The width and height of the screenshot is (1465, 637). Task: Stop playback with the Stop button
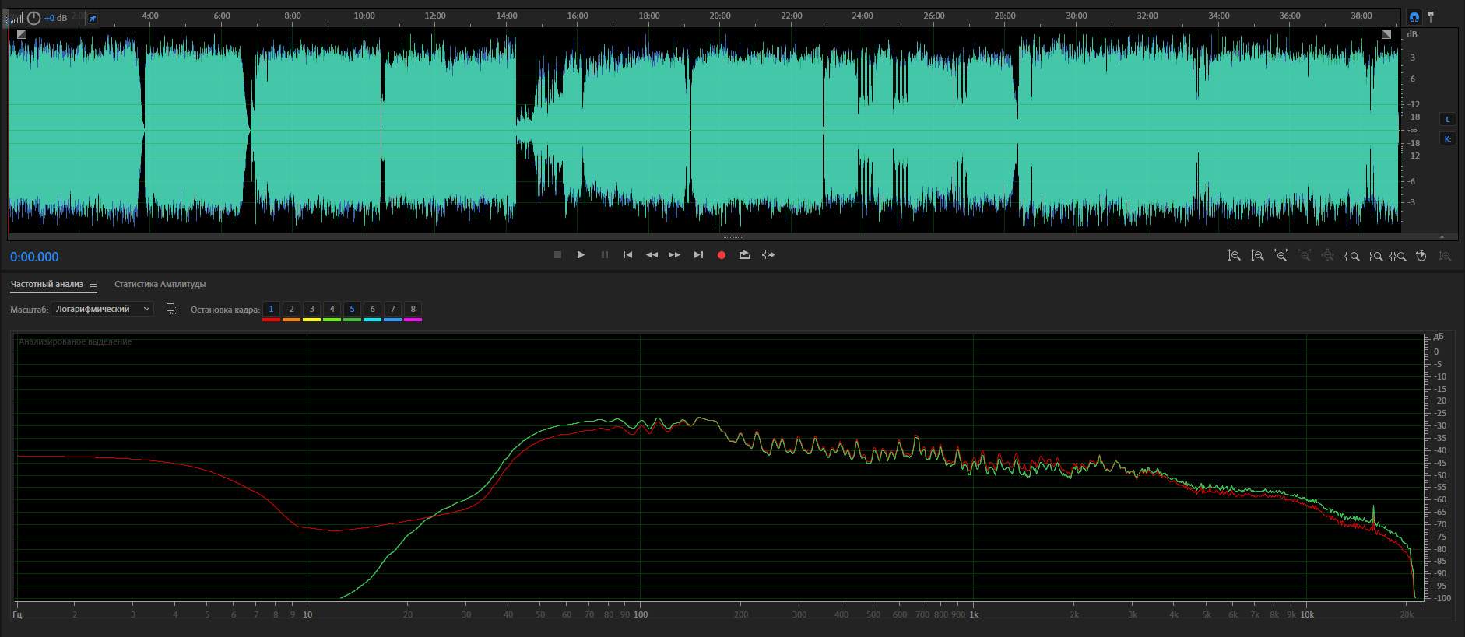[557, 255]
